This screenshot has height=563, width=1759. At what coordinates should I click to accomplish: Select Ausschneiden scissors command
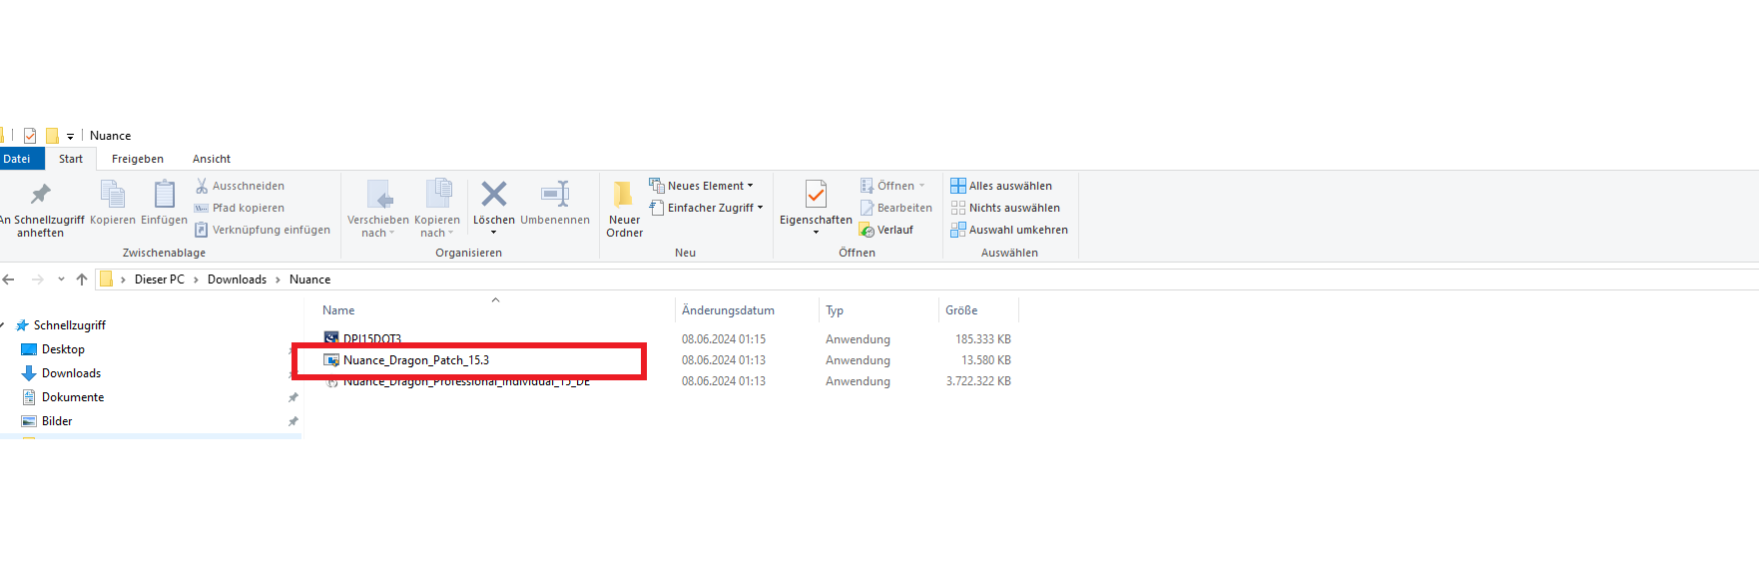(240, 186)
